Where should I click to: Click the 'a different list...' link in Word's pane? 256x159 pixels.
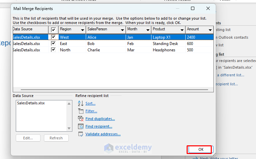(x=230, y=75)
